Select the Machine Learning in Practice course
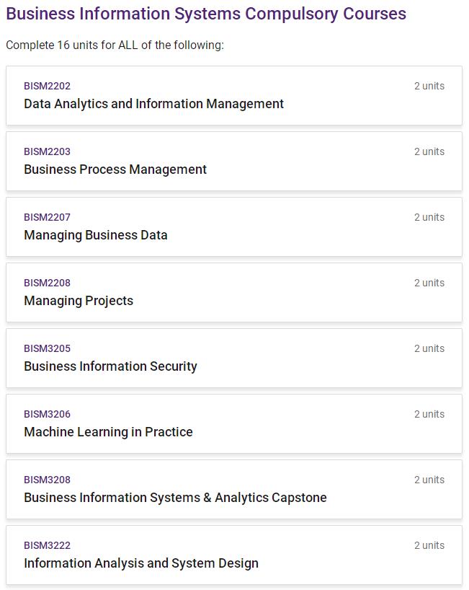Image resolution: width=469 pixels, height=590 pixels. pyautogui.click(x=108, y=432)
